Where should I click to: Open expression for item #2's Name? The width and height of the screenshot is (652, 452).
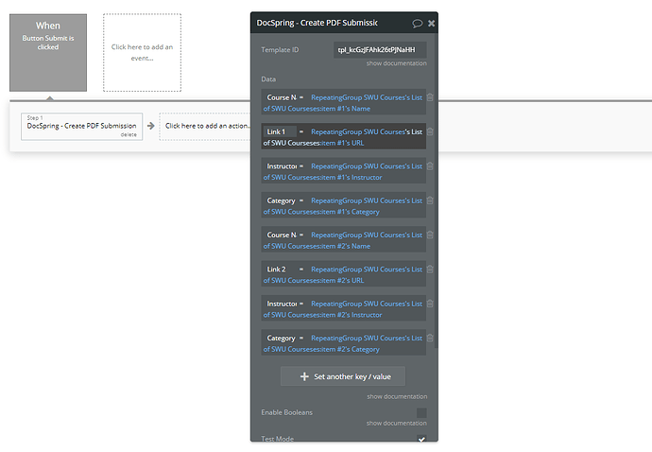coord(345,240)
